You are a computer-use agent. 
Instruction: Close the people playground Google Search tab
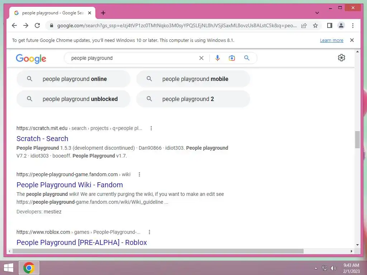(89, 13)
